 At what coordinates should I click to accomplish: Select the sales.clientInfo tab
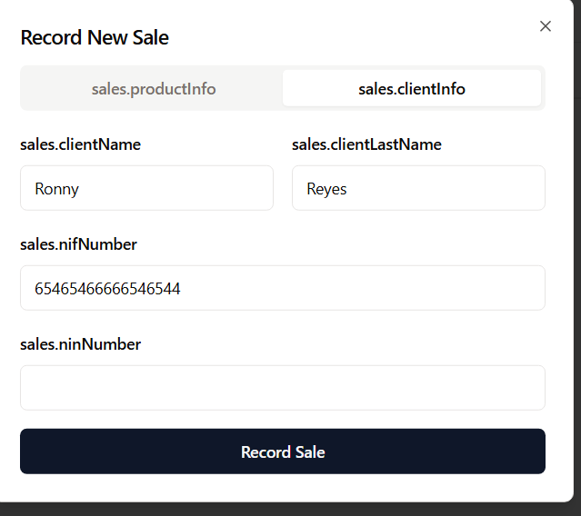pyautogui.click(x=412, y=89)
